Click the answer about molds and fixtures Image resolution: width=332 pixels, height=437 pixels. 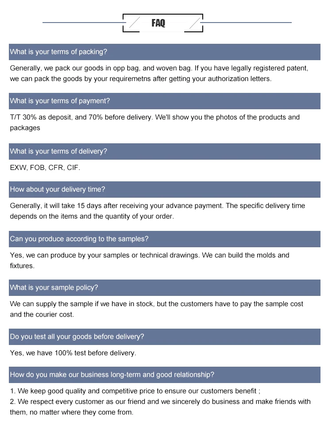click(150, 261)
